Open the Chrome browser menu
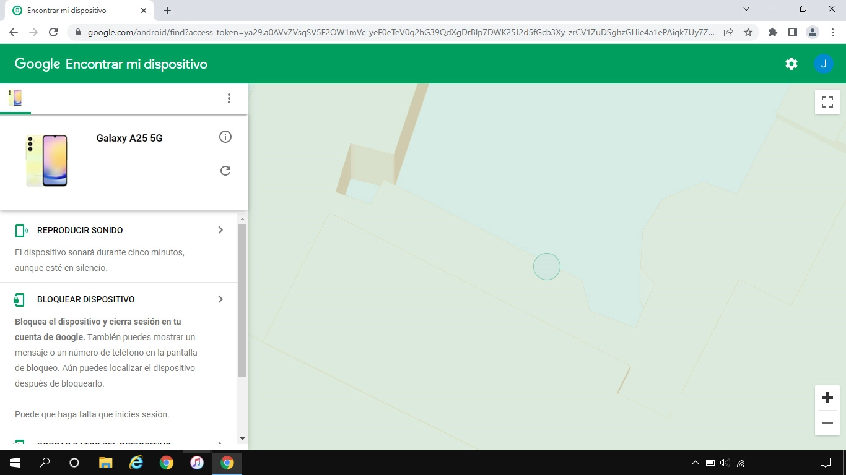The height and width of the screenshot is (475, 846). coord(832,32)
